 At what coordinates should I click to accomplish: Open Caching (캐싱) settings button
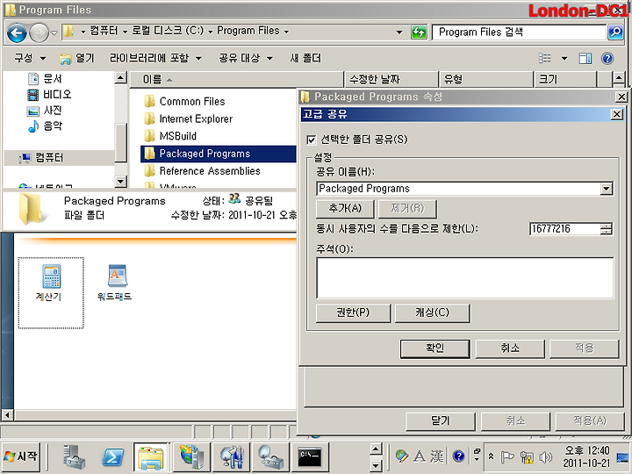coord(432,312)
